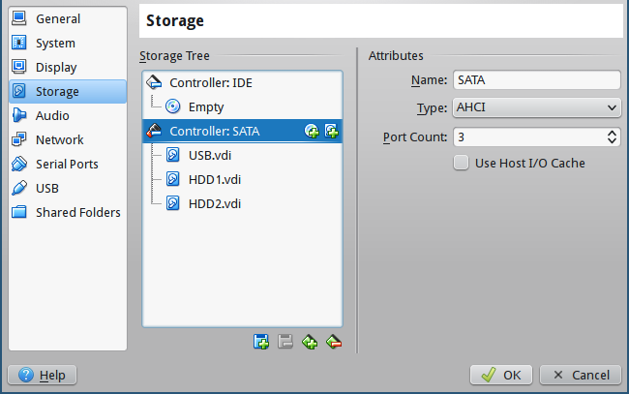
Task: Click the System chip icon in sidebar
Action: click(18, 43)
